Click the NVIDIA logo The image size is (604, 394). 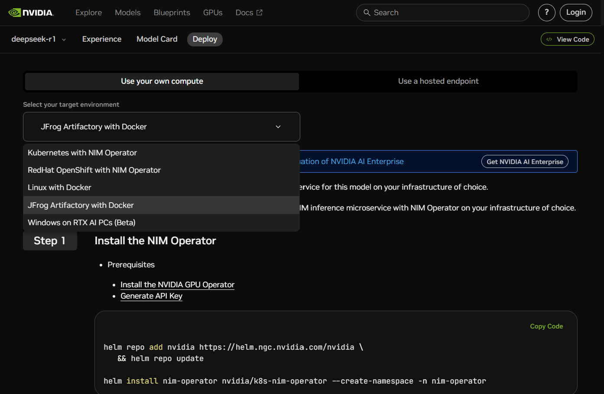click(x=31, y=13)
